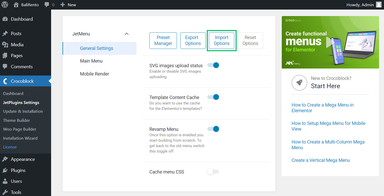Open the Tools sidebar menu label
This screenshot has width=384, height=196.
click(x=16, y=192)
